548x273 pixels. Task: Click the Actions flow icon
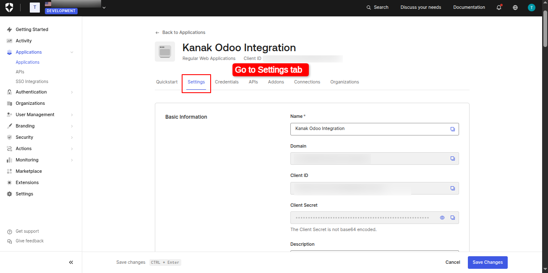[x=9, y=148]
